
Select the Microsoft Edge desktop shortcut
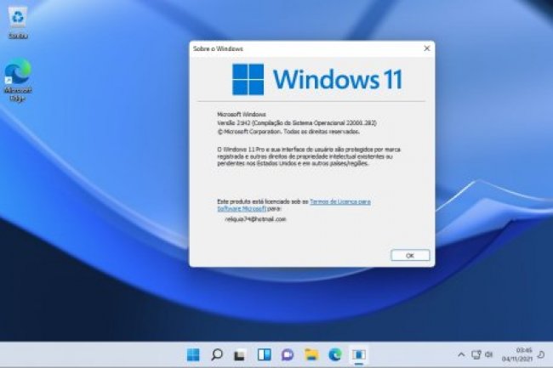[18, 80]
